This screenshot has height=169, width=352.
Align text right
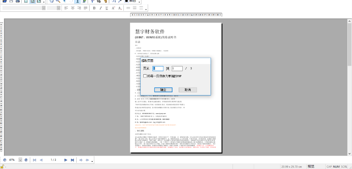79,8
